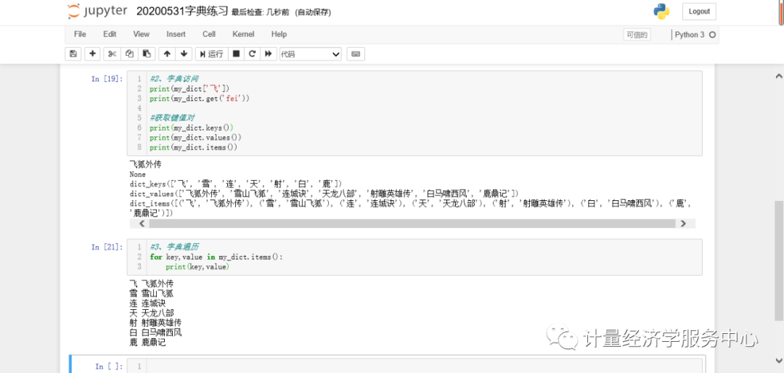The height and width of the screenshot is (373, 784).
Task: Restart the kernel
Action: tap(253, 54)
